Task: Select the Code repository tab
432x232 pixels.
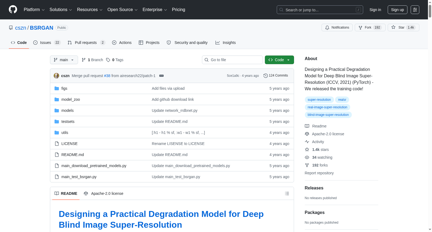Action: [19, 43]
